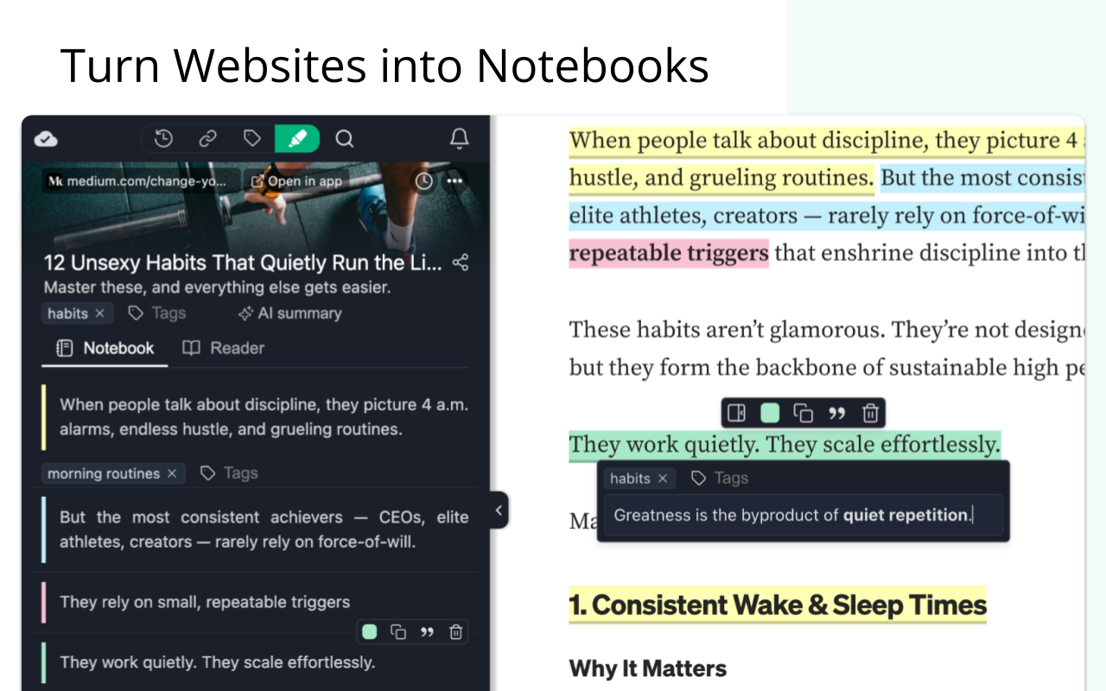This screenshot has width=1106, height=691.
Task: Generate an AI summary of the article
Action: coord(289,313)
